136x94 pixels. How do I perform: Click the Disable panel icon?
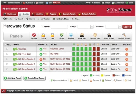tap(34, 35)
